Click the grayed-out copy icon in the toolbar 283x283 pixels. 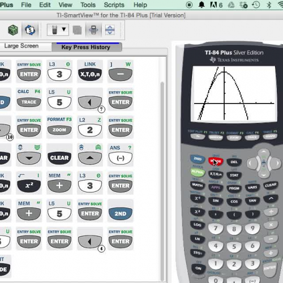click(77, 30)
